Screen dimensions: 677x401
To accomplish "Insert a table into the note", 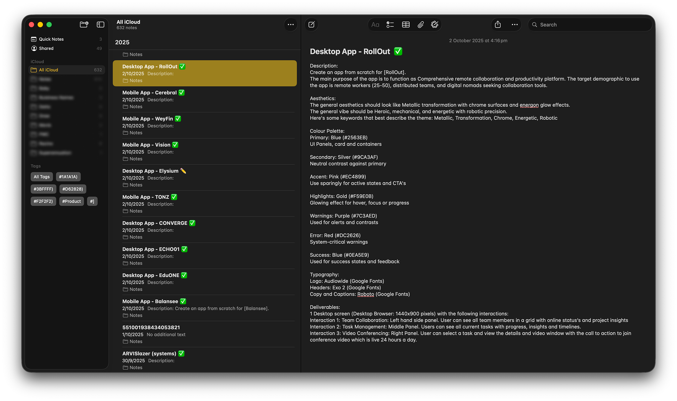I will 406,25.
